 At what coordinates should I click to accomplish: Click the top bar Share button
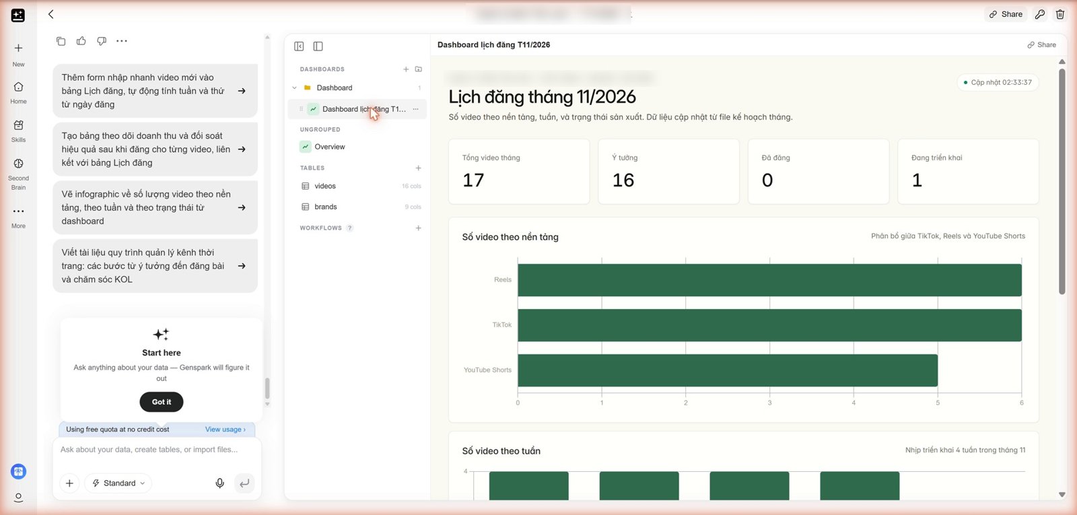click(x=1006, y=14)
